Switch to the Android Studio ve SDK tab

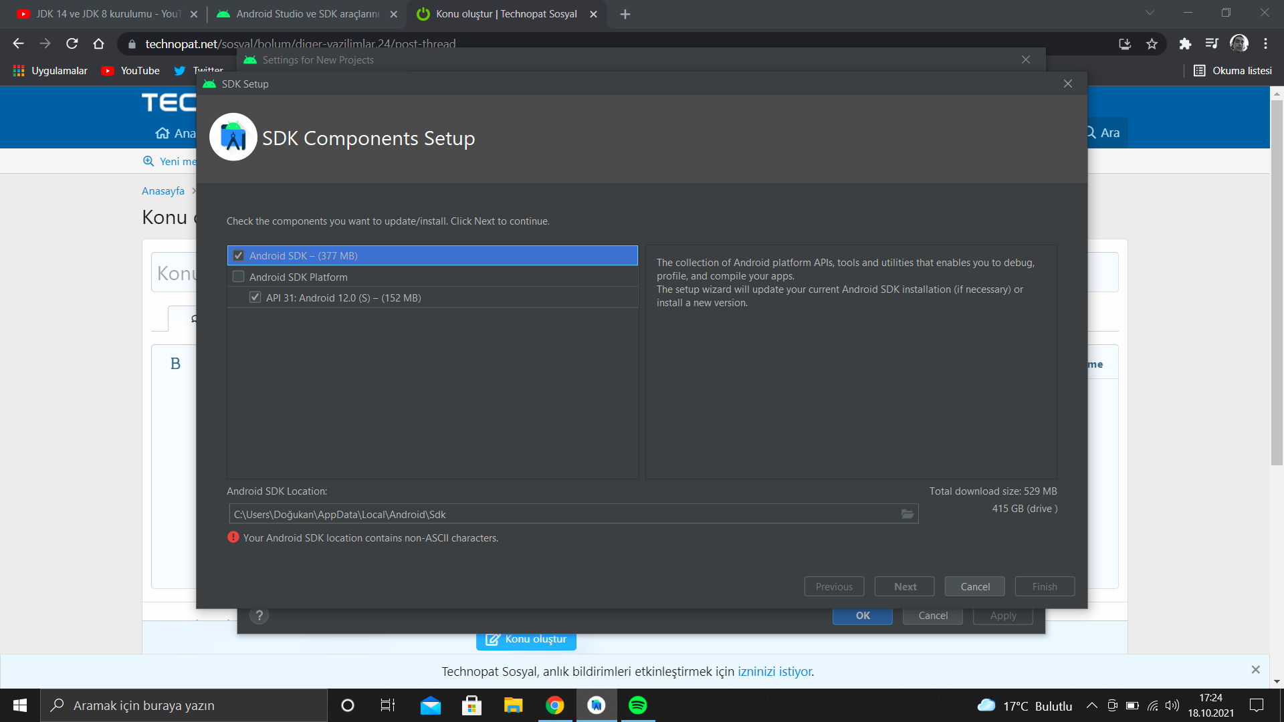308,14
